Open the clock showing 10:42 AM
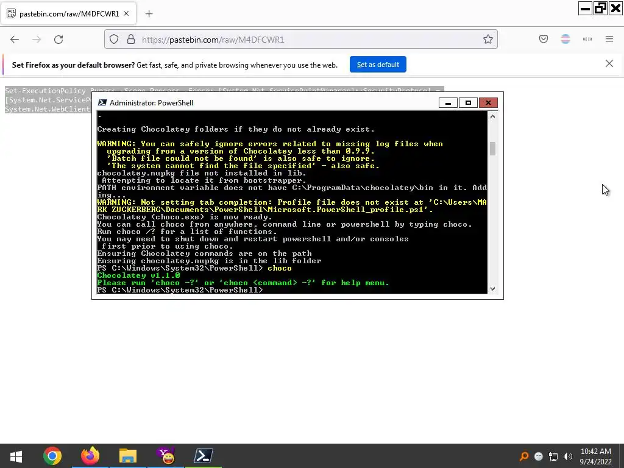Screen dimensions: 624x468 click(x=595, y=456)
